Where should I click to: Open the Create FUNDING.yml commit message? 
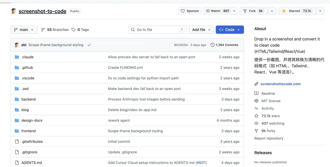[126, 68]
